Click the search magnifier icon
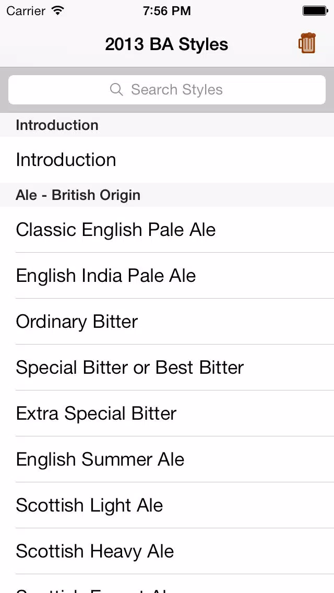 click(116, 90)
